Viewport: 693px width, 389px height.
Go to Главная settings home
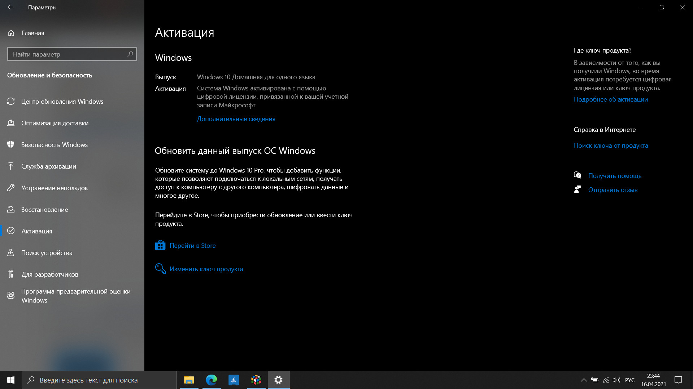(x=72, y=33)
